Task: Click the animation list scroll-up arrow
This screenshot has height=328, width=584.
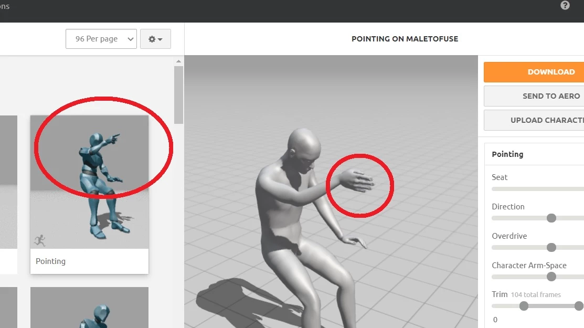Action: [178, 61]
